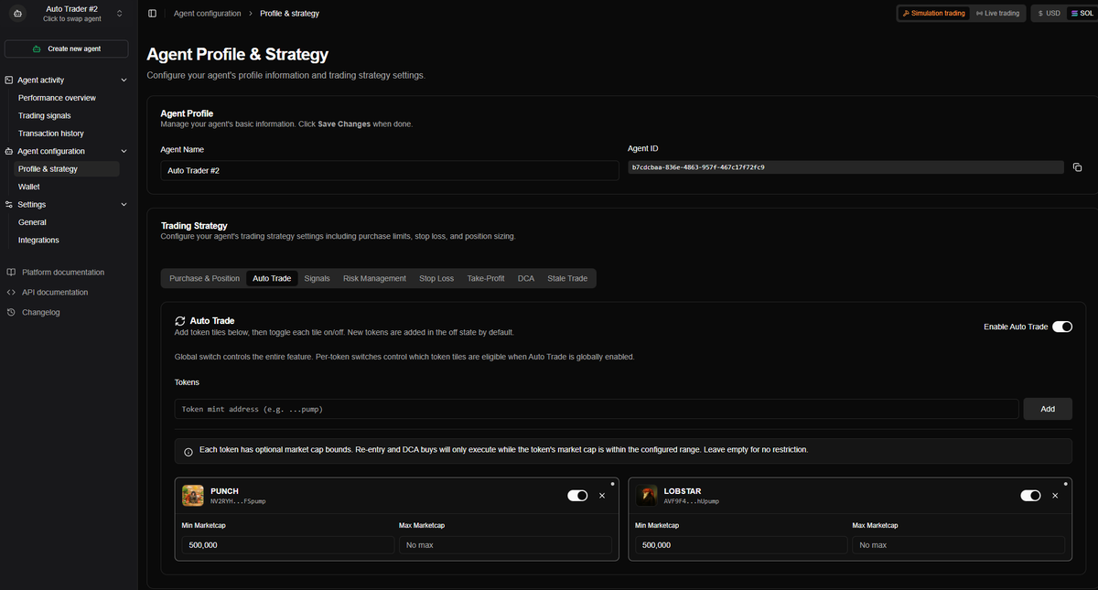Click the LOBSTAR token thumbnail
Image resolution: width=1098 pixels, height=590 pixels.
[647, 496]
